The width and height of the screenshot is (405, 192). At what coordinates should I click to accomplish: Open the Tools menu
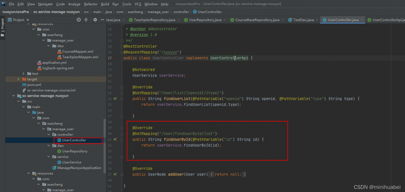click(x=127, y=4)
